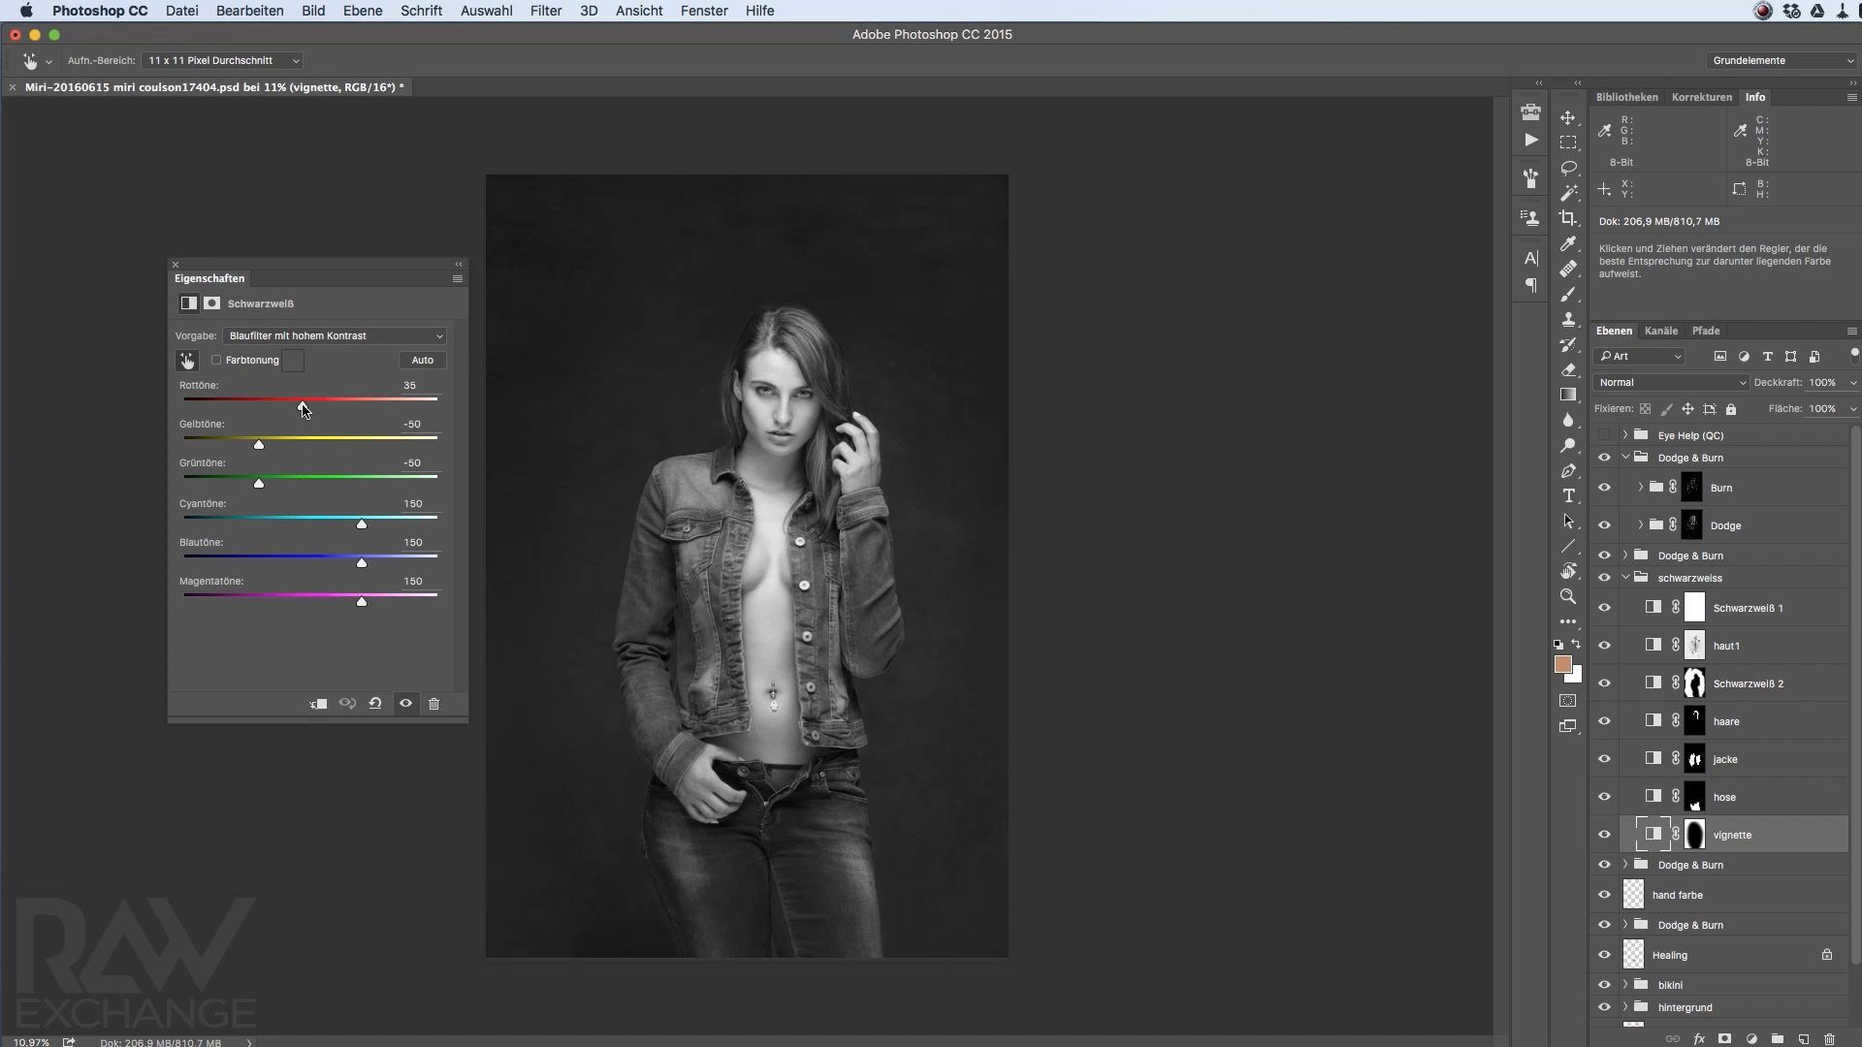Click the Cyantöne slider handle
The width and height of the screenshot is (1862, 1047).
(362, 523)
